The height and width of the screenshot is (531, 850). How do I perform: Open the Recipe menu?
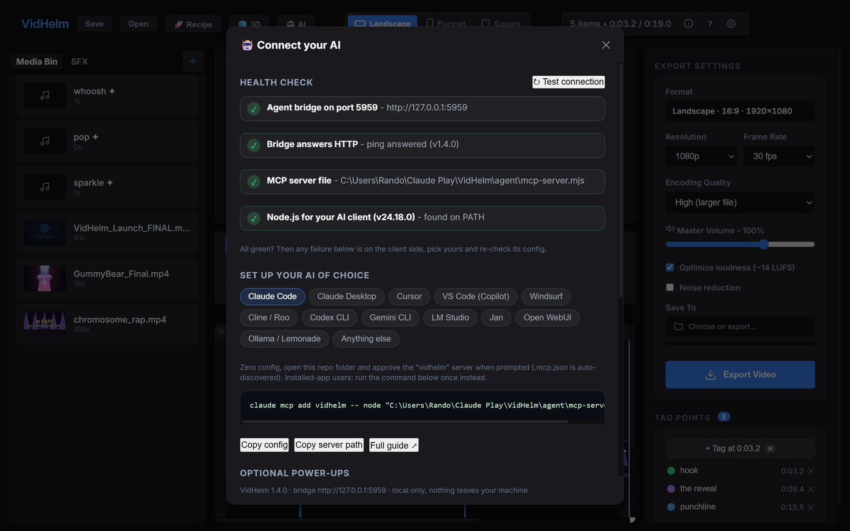click(x=193, y=24)
